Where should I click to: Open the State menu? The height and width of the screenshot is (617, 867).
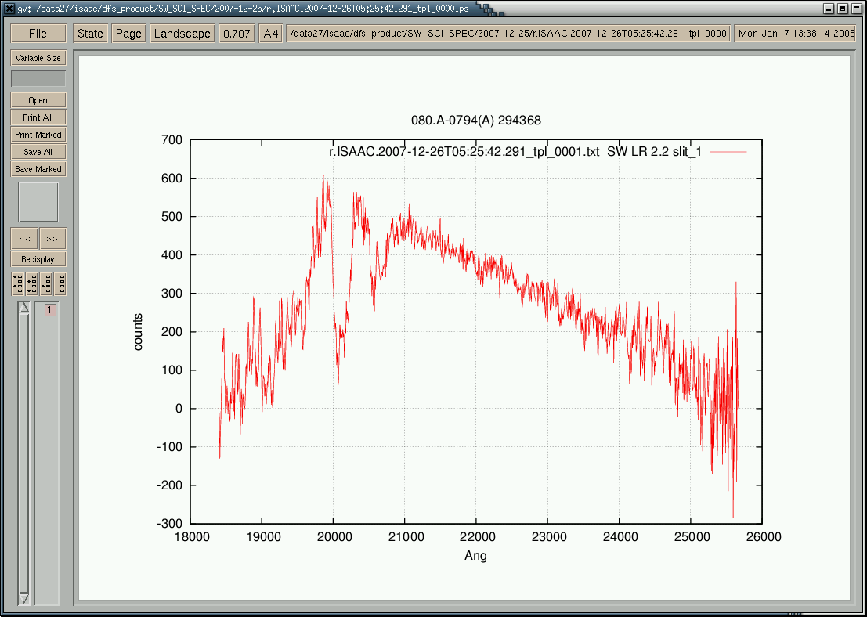(90, 34)
